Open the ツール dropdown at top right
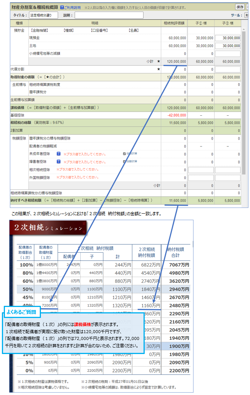 tap(247, 15)
